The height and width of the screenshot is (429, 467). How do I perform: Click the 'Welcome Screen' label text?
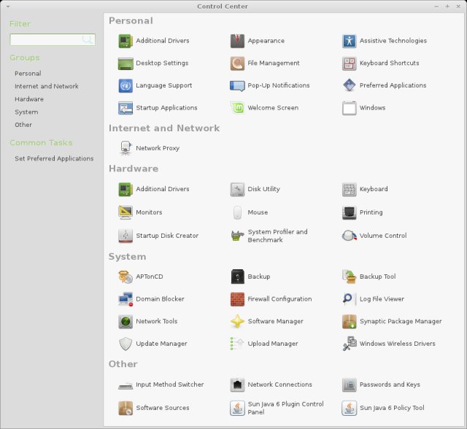[273, 108]
